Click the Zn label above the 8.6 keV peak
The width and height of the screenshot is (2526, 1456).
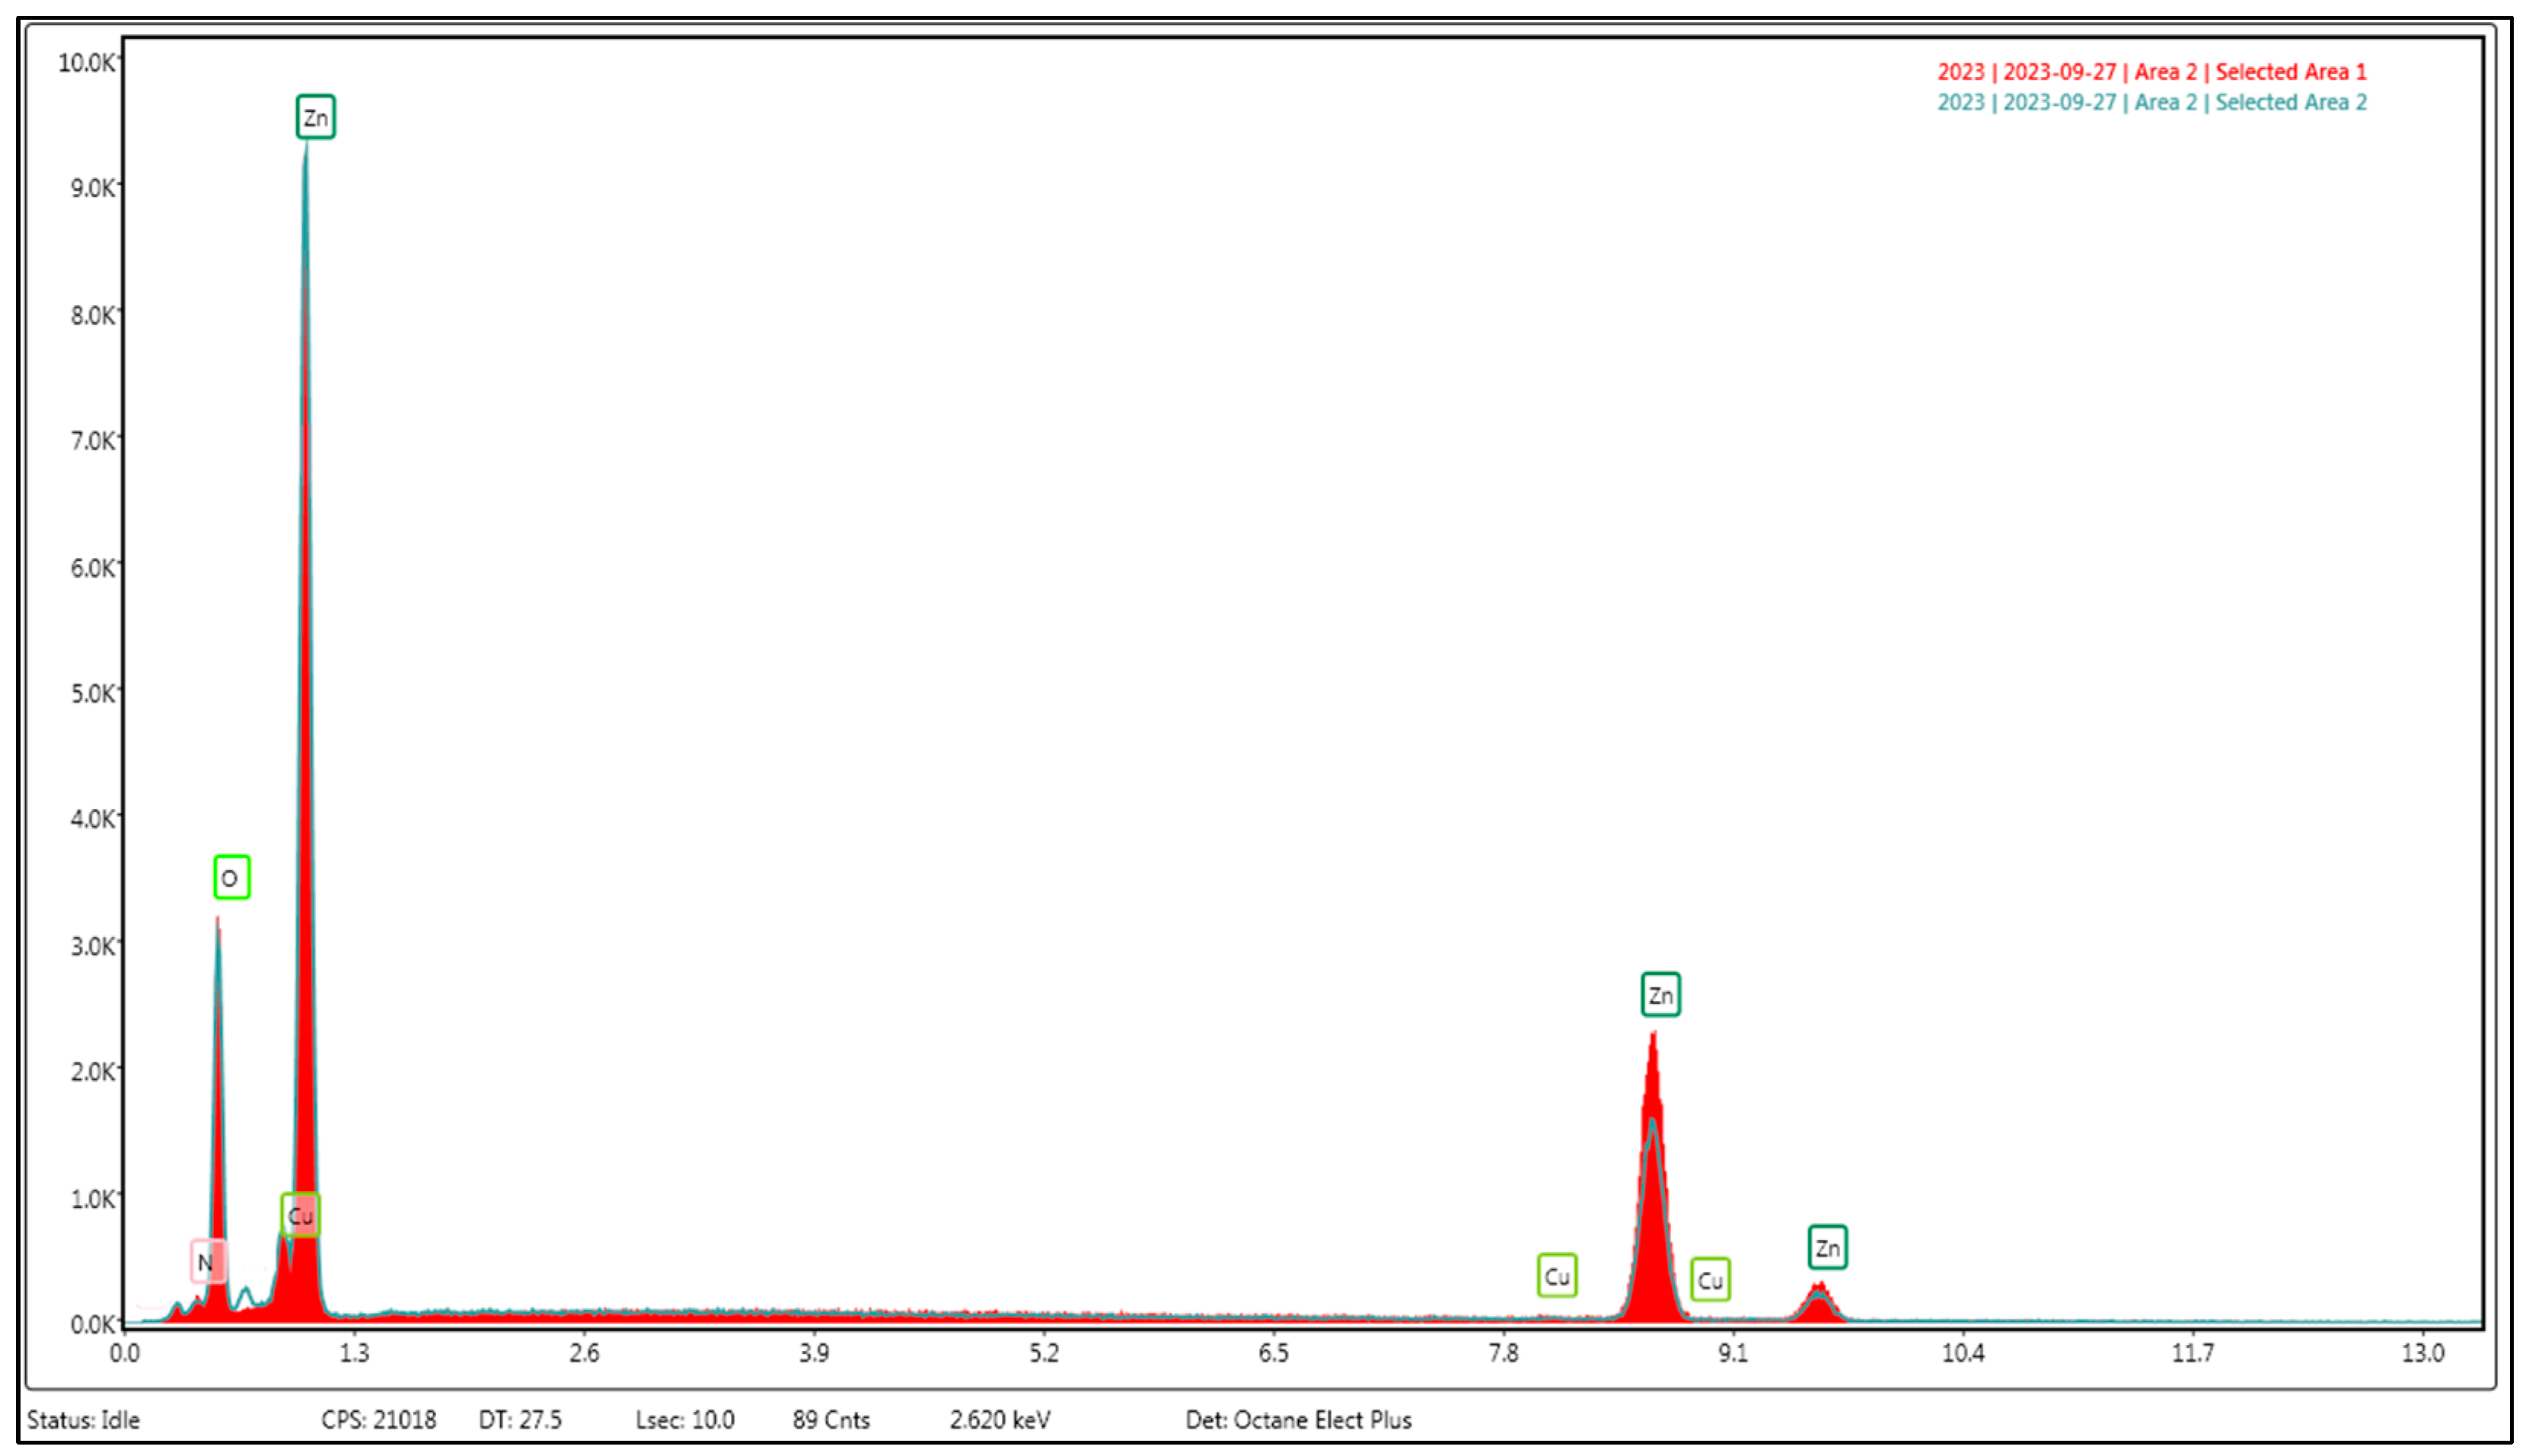tap(1660, 995)
